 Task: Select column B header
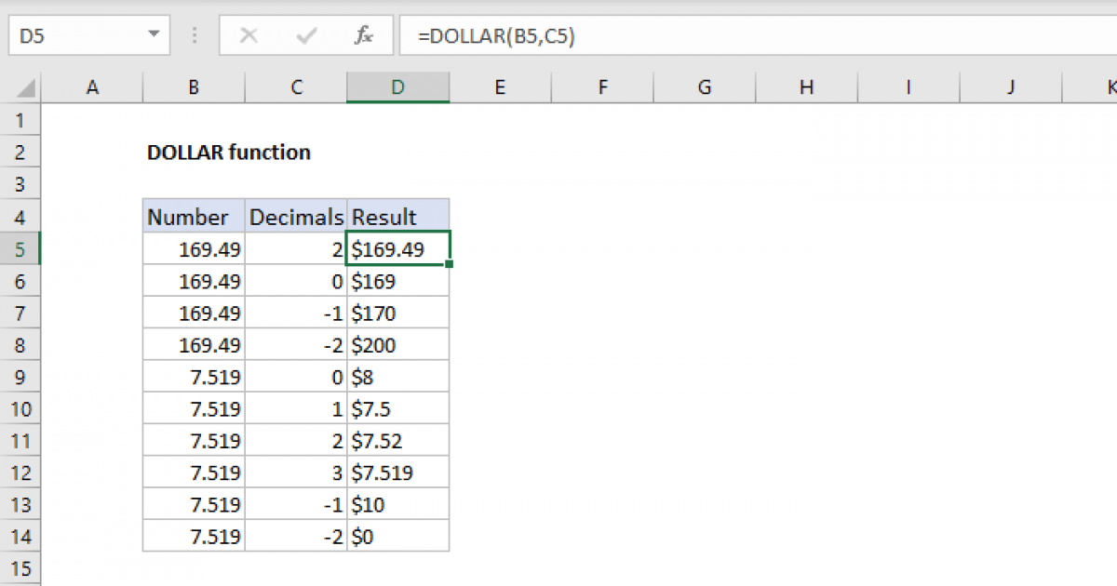click(194, 87)
